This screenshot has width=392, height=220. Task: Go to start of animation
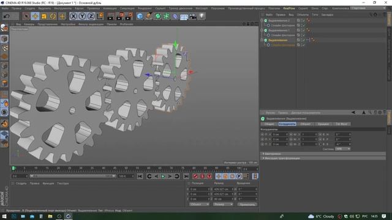140,177
